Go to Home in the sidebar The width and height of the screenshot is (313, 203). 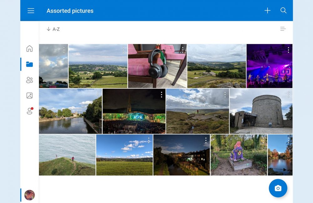(x=29, y=48)
